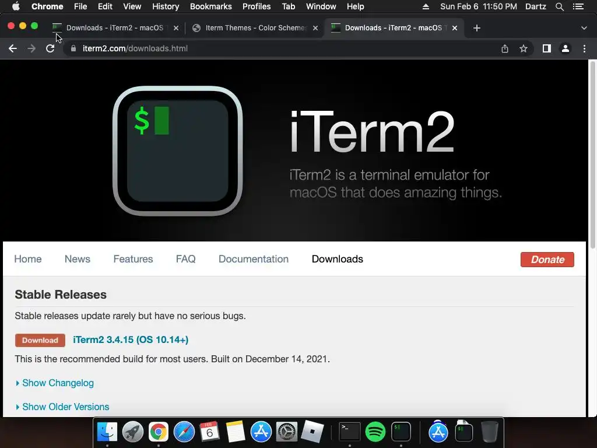
Task: Open the App Store stack beside the Trash
Action: (438, 432)
